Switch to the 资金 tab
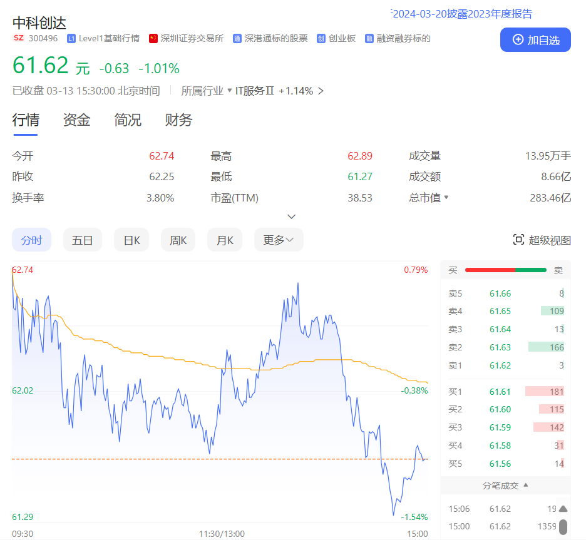The width and height of the screenshot is (586, 540). tap(76, 120)
